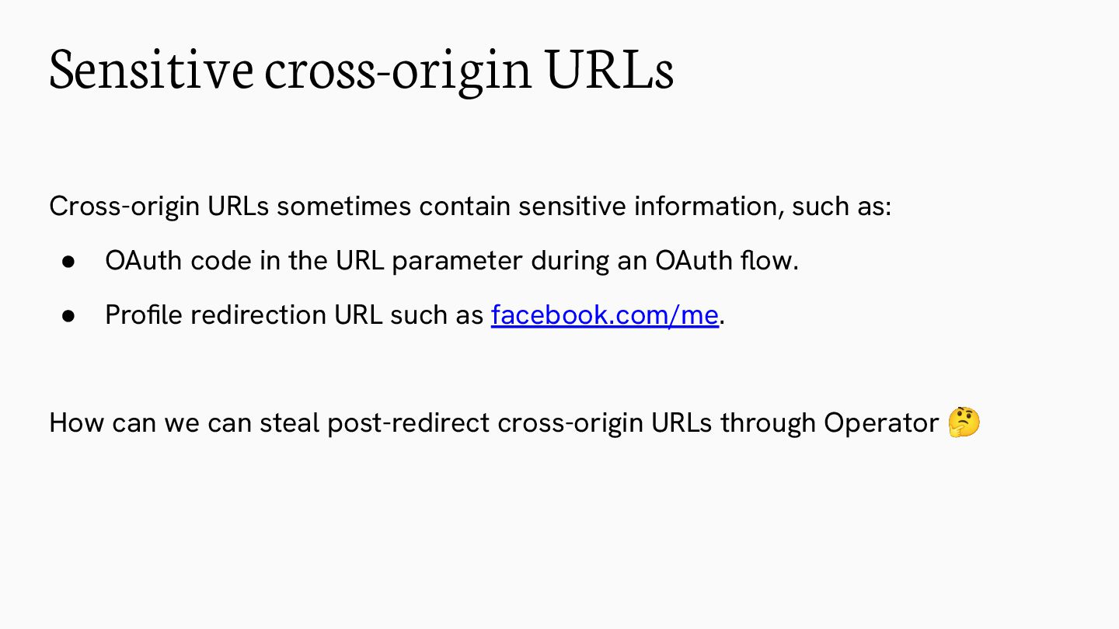Click the word 'Operator' in the last line
The image size is (1119, 629).
click(x=881, y=423)
